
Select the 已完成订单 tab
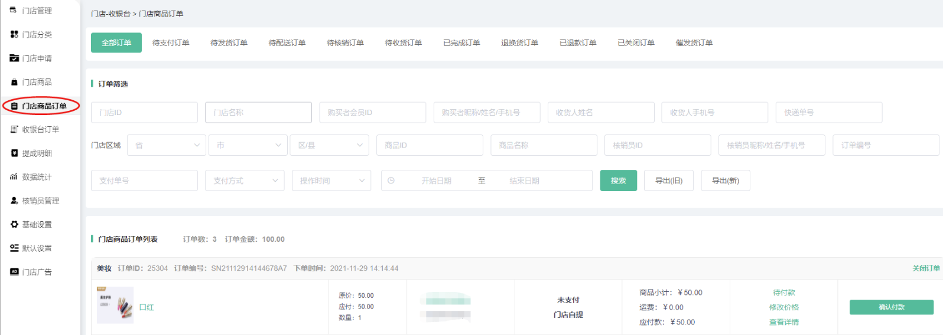pyautogui.click(x=461, y=42)
